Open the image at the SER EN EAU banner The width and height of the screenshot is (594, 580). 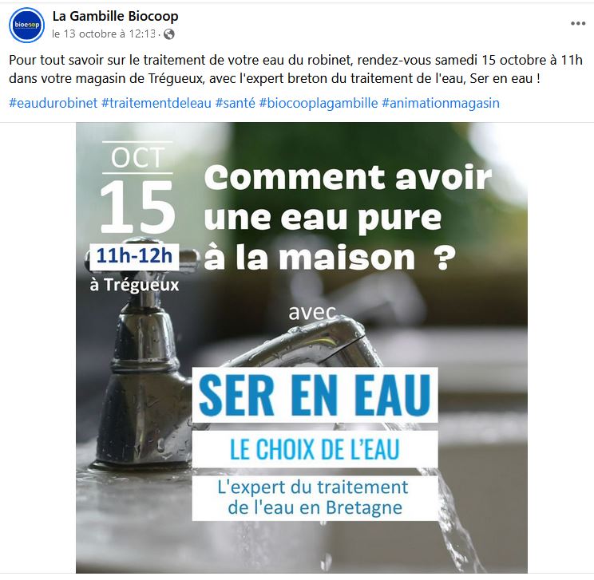tap(315, 395)
